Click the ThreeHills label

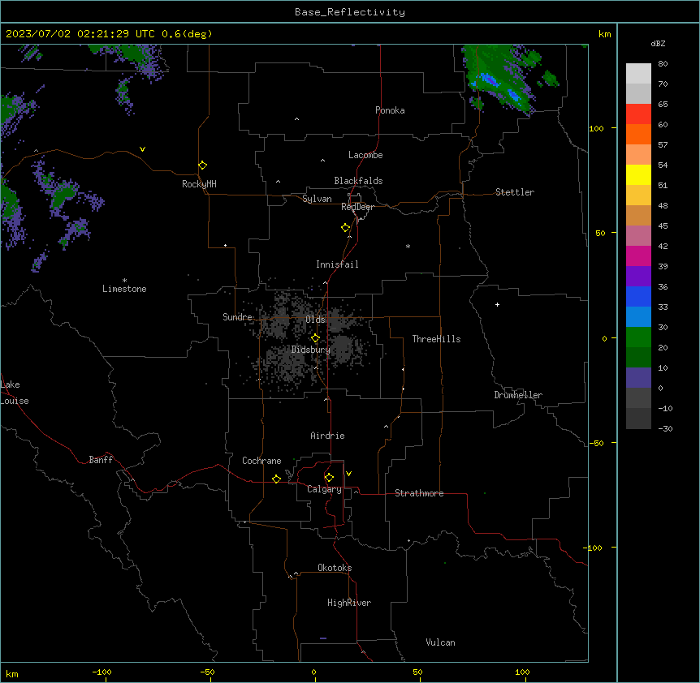tap(436, 339)
